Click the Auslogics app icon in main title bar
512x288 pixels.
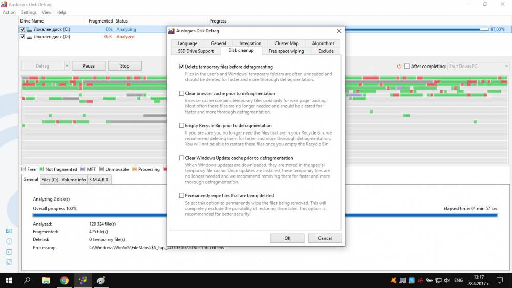click(x=4, y=4)
